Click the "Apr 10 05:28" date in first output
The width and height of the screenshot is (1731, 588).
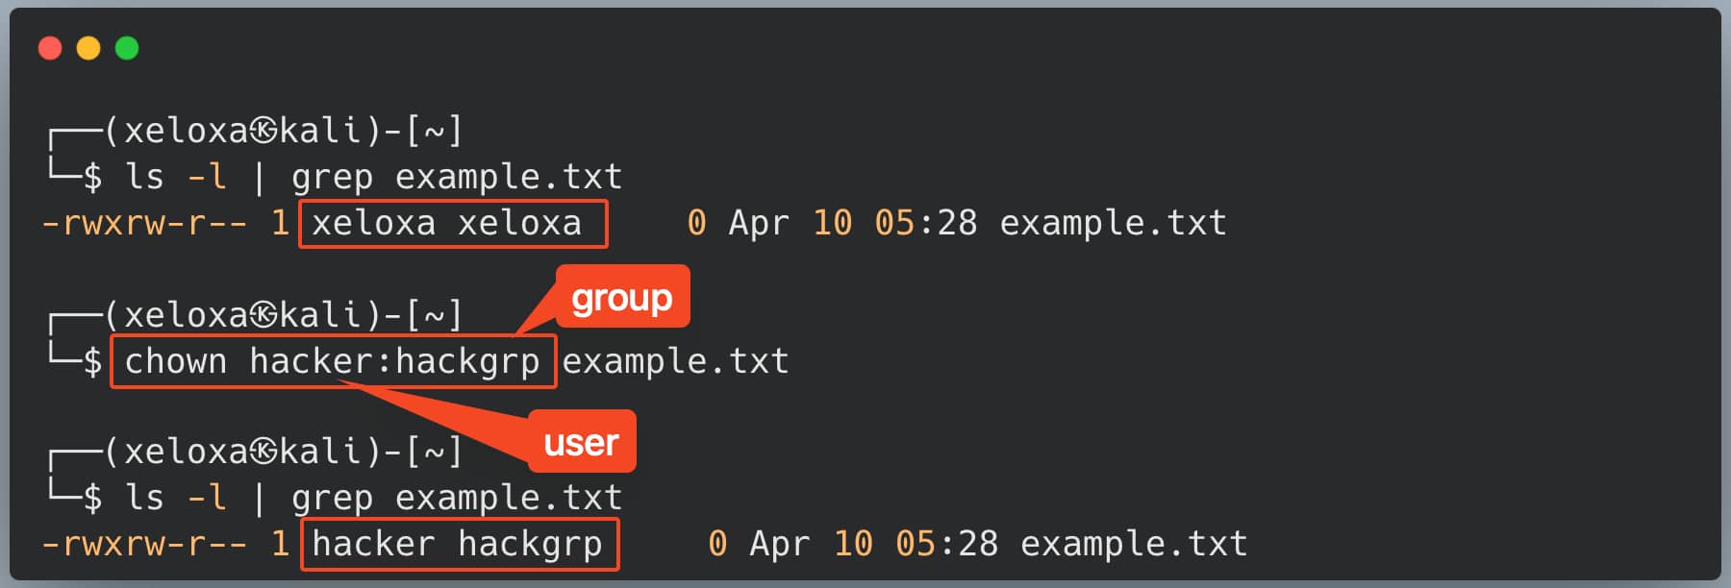pyautogui.click(x=853, y=224)
